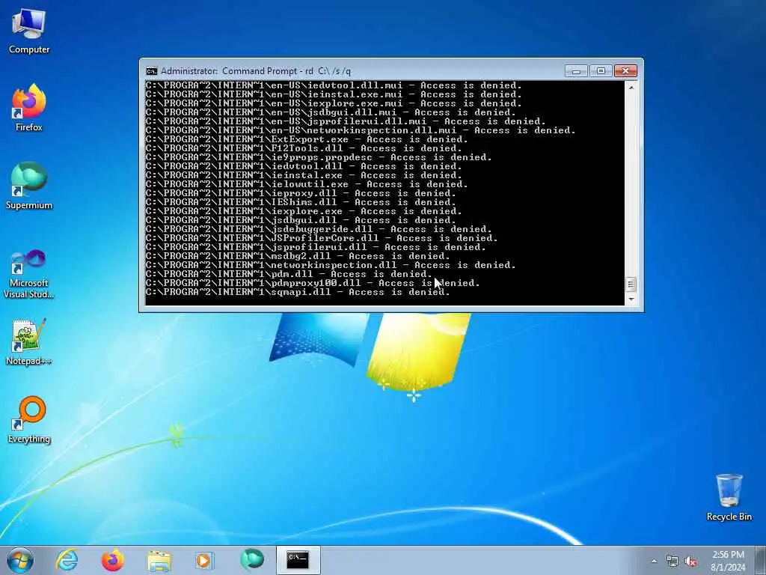Open Windows Explorer from the taskbar

(159, 560)
